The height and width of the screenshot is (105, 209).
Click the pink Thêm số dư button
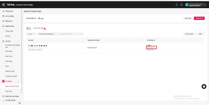[199, 18]
